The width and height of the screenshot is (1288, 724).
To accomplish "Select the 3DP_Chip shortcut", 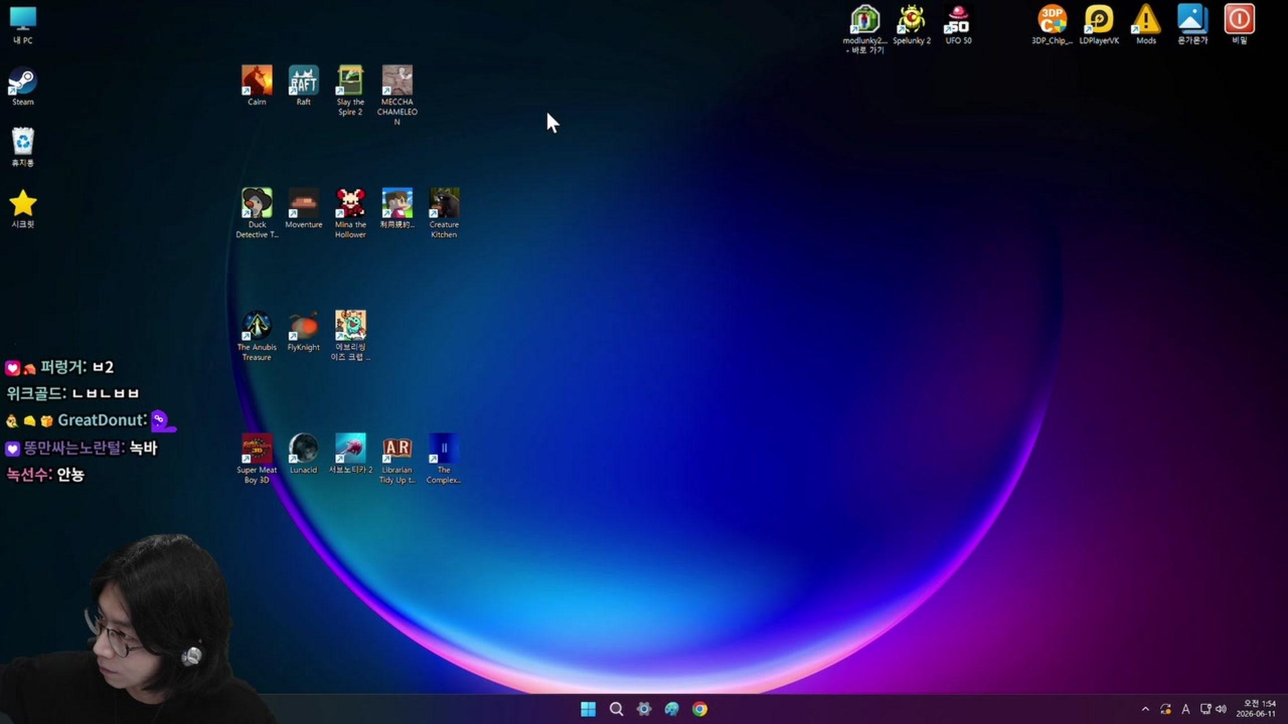I will pos(1052,25).
